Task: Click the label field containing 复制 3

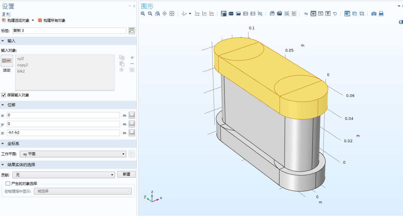Action: tap(69, 31)
